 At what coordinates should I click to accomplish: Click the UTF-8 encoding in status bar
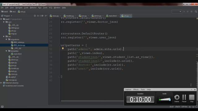coord(184,107)
